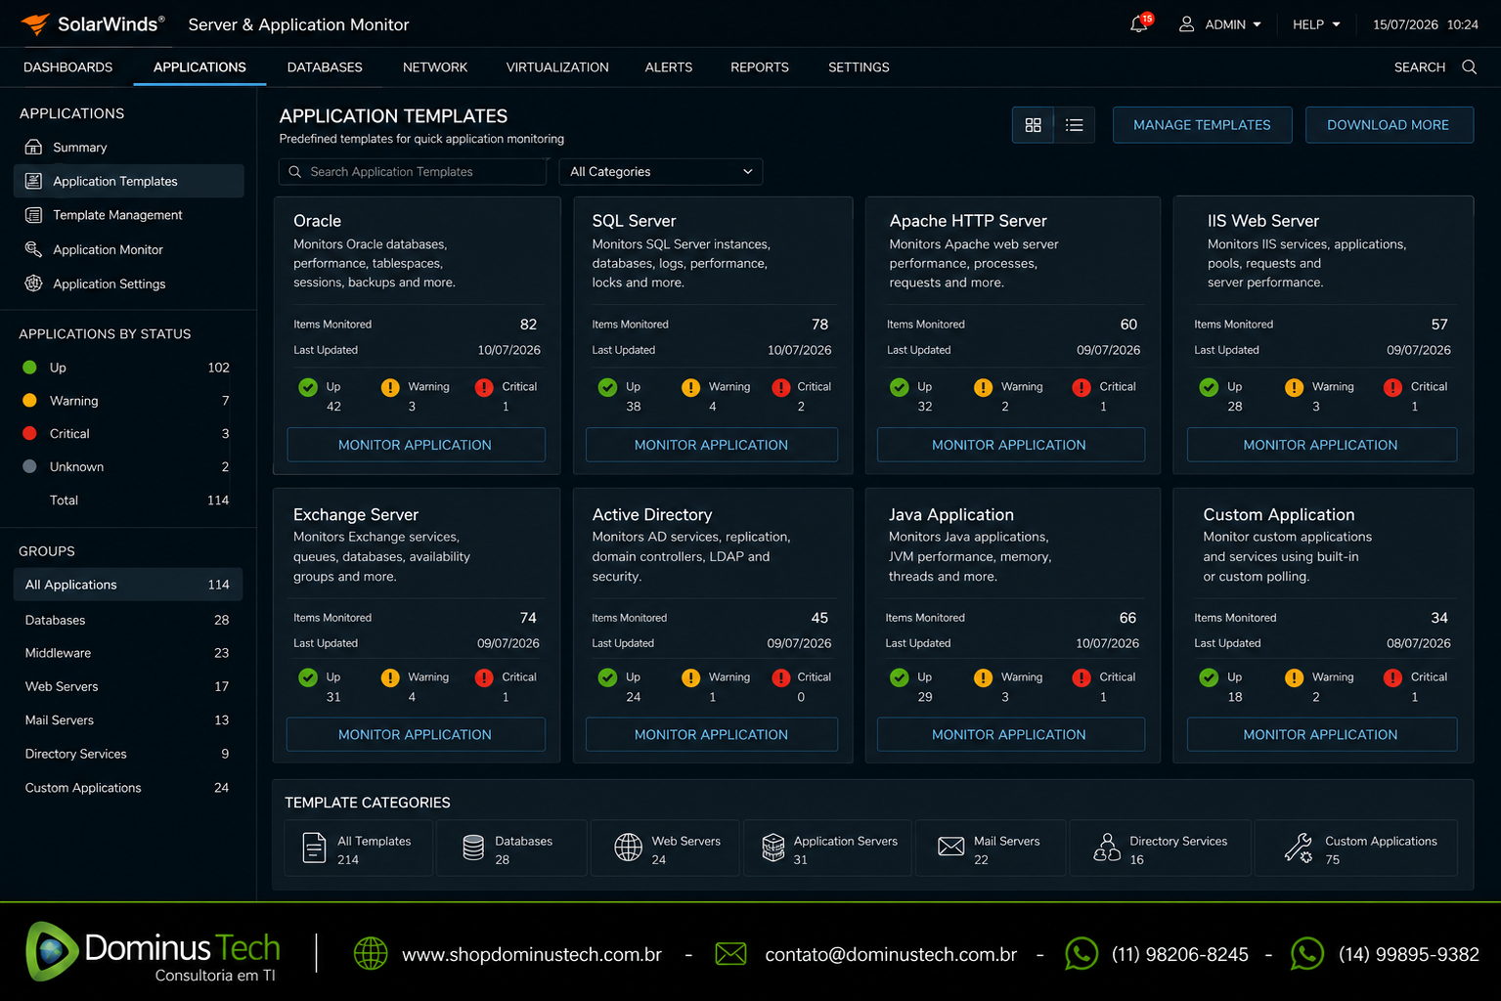
Task: Click the Dominus Tech footer logo
Action: (153, 951)
